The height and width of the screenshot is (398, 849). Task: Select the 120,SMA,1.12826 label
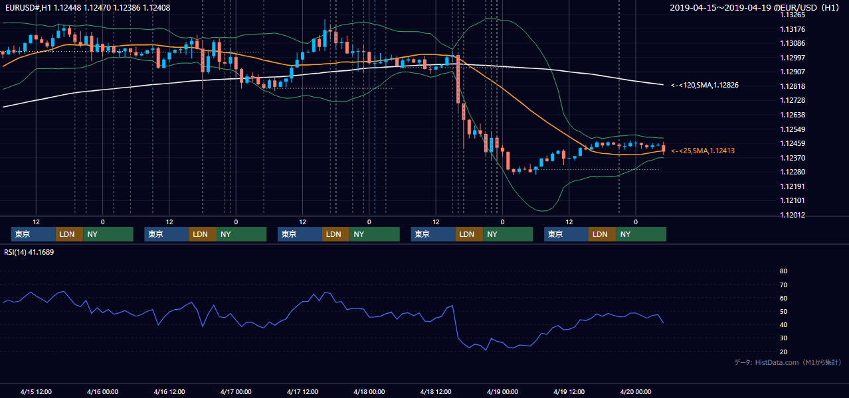pos(704,86)
